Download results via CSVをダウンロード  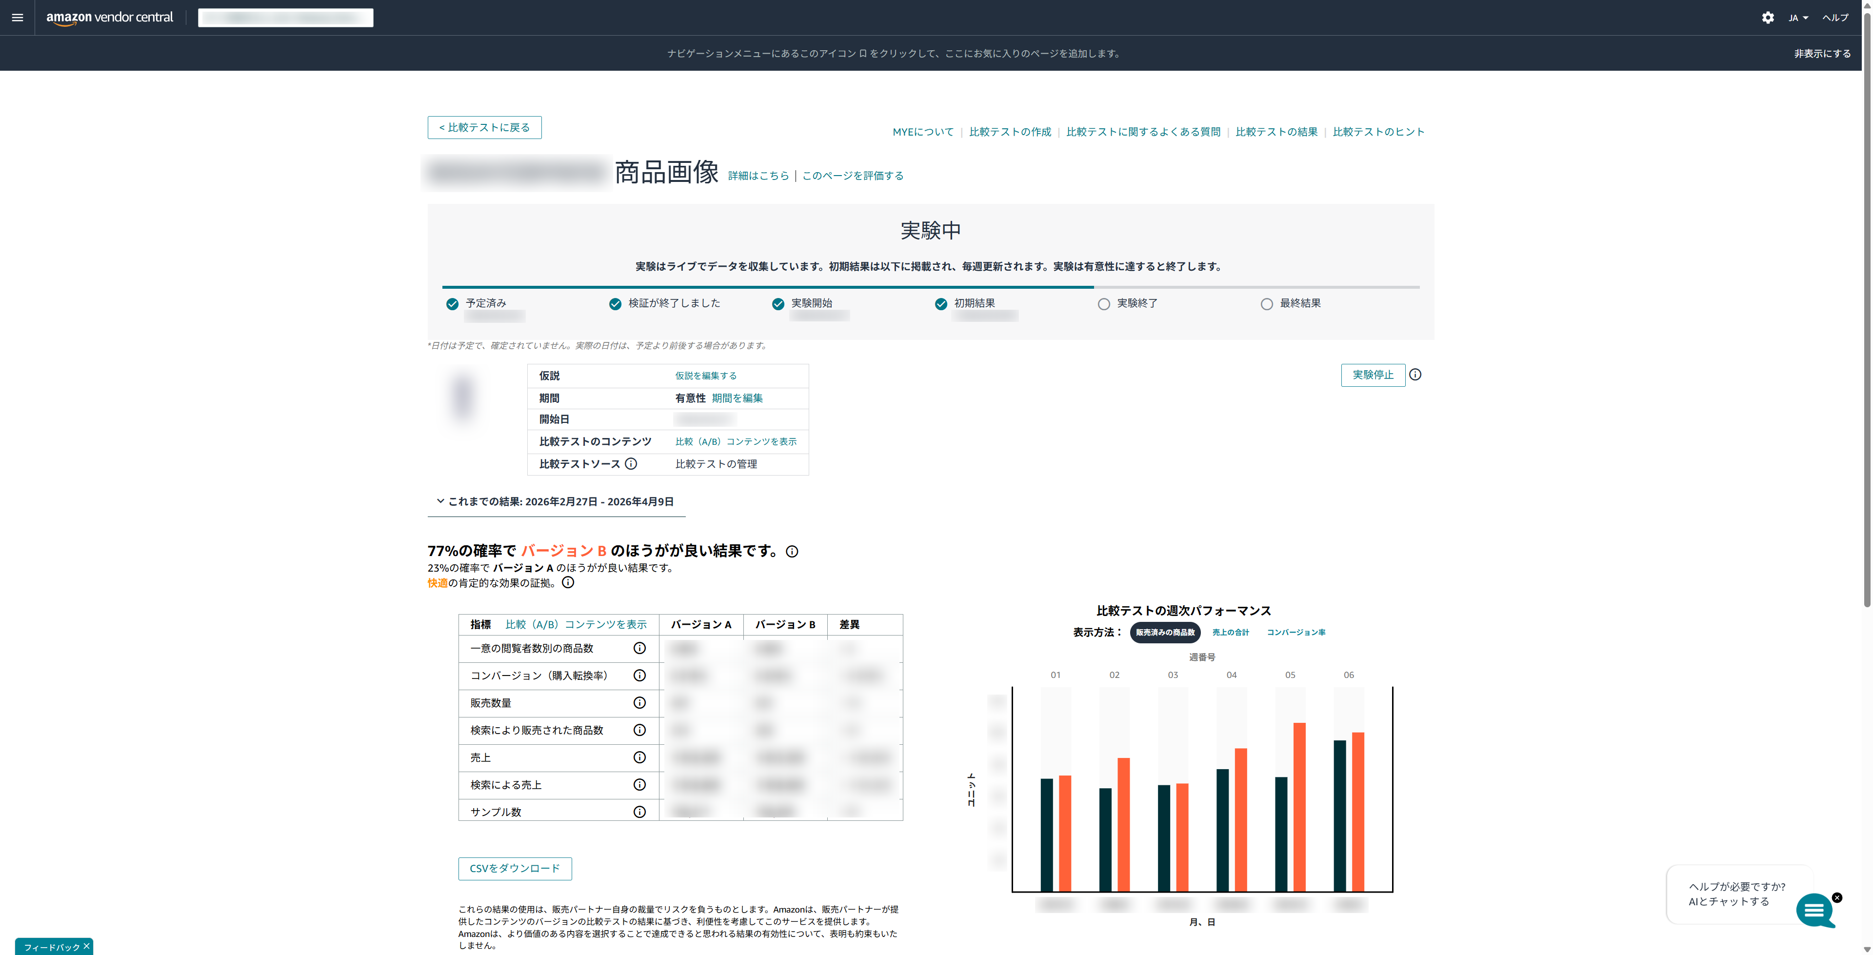(x=515, y=869)
